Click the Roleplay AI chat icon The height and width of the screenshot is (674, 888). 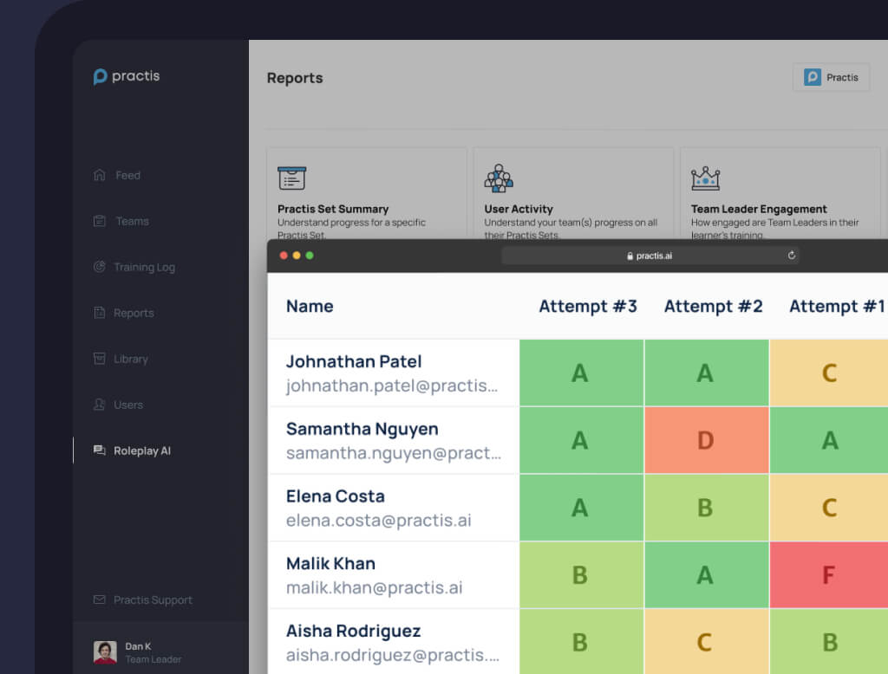pyautogui.click(x=100, y=450)
